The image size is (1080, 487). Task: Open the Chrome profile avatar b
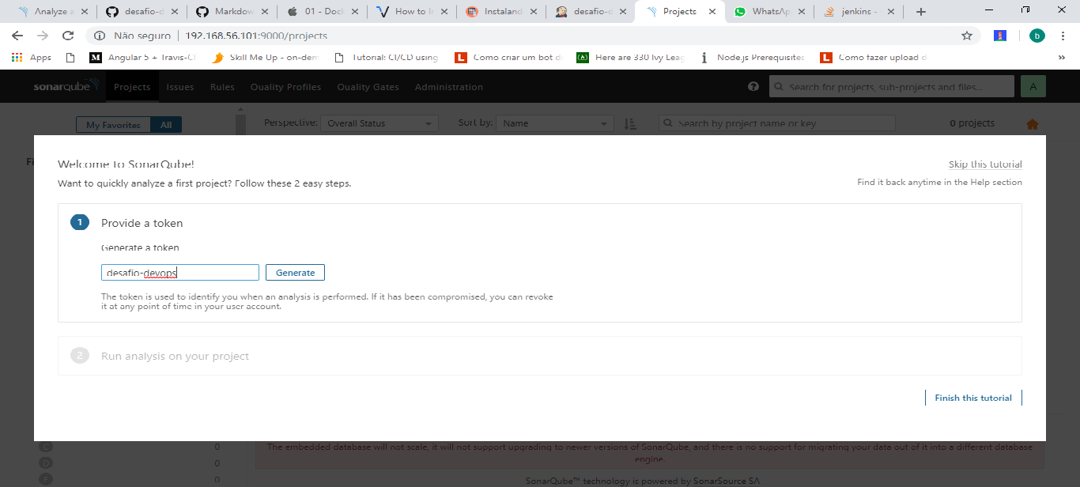tap(1037, 36)
